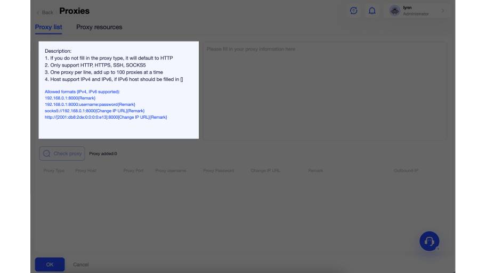Switch to the Proxy list tab
Image resolution: width=486 pixels, height=273 pixels.
click(x=48, y=27)
